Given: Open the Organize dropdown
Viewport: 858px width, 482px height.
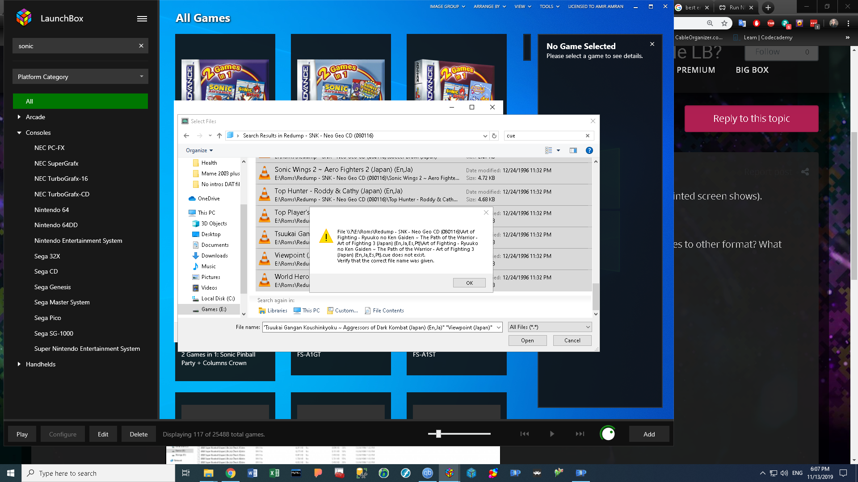Looking at the screenshot, I should coord(199,150).
